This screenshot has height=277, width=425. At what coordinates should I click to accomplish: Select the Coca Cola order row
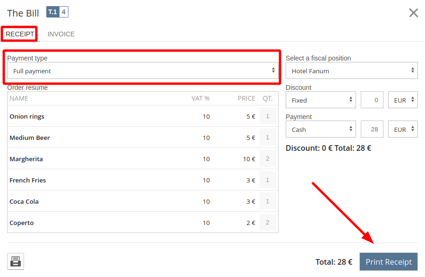(x=143, y=201)
